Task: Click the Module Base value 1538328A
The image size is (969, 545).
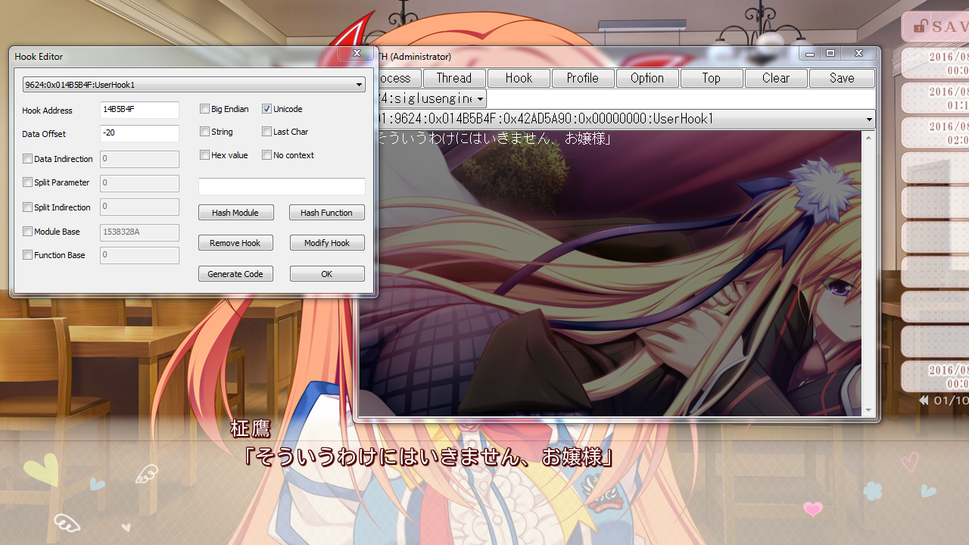Action: [x=139, y=232]
